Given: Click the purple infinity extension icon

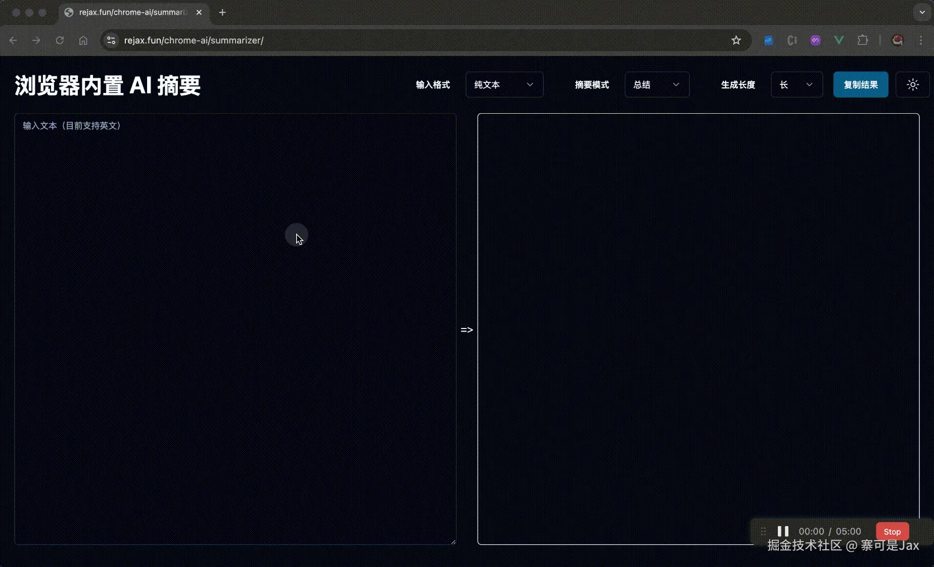Looking at the screenshot, I should click(815, 40).
